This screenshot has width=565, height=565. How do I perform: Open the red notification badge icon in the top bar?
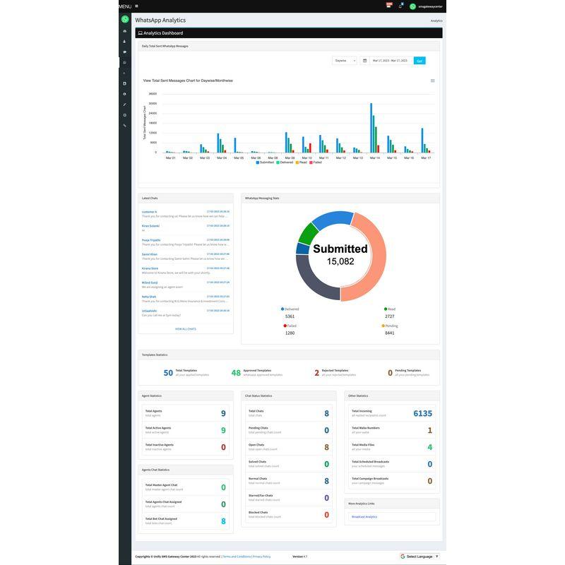coord(389,5)
